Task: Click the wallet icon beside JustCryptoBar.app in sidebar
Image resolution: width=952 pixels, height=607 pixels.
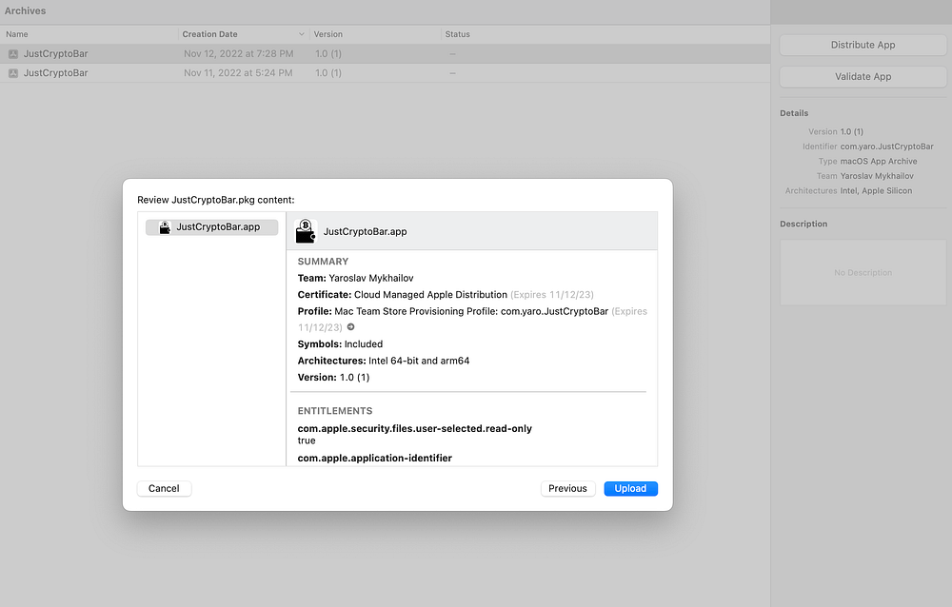Action: point(165,227)
